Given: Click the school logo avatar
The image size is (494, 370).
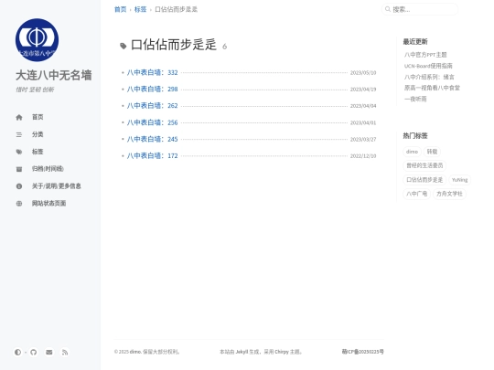Looking at the screenshot, I should [37, 40].
